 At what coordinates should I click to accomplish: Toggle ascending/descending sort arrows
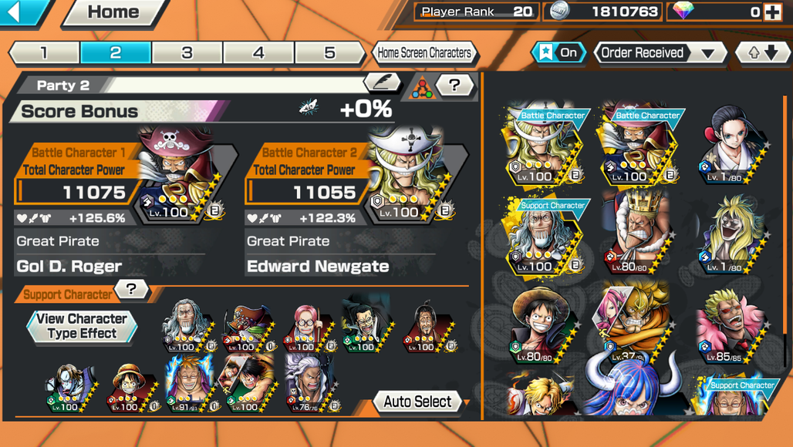[x=763, y=52]
